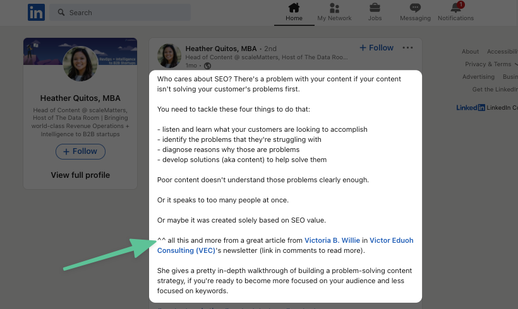Select the globe visibility icon in the post
Screen dimensions: 518x309
[x=207, y=66]
